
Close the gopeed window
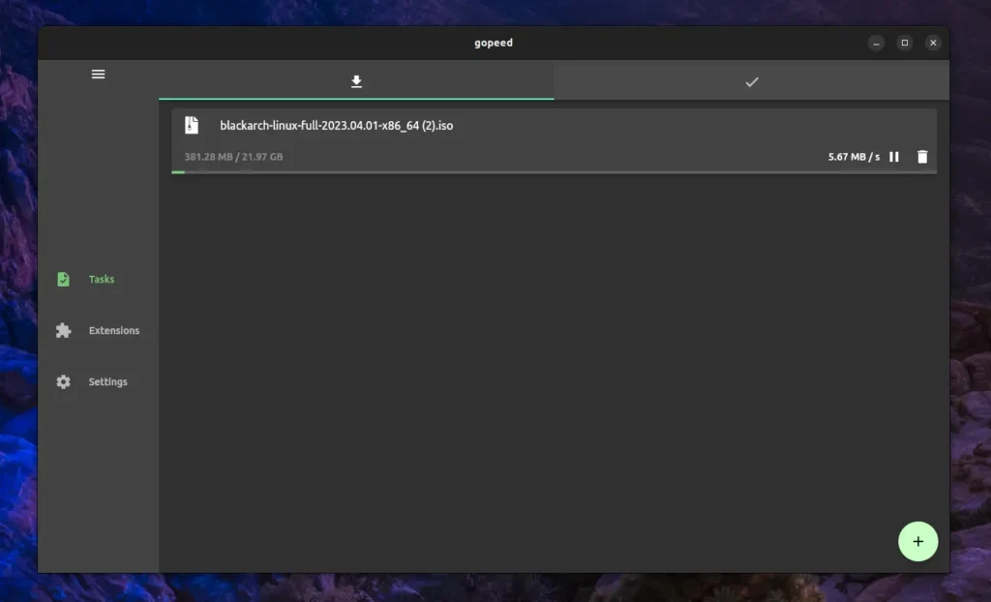tap(933, 43)
